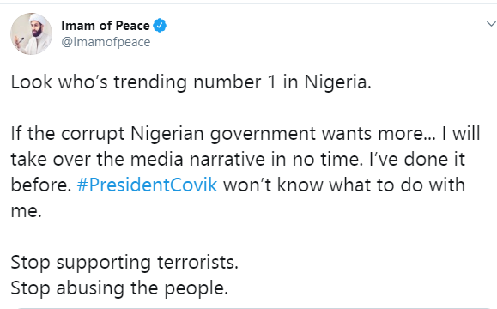The image size is (497, 309).
Task: Click the word 'Nigeria.' in first line
Action: [337, 82]
